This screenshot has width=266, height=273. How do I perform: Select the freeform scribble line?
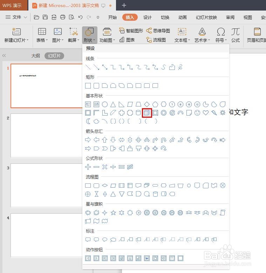click(180, 67)
